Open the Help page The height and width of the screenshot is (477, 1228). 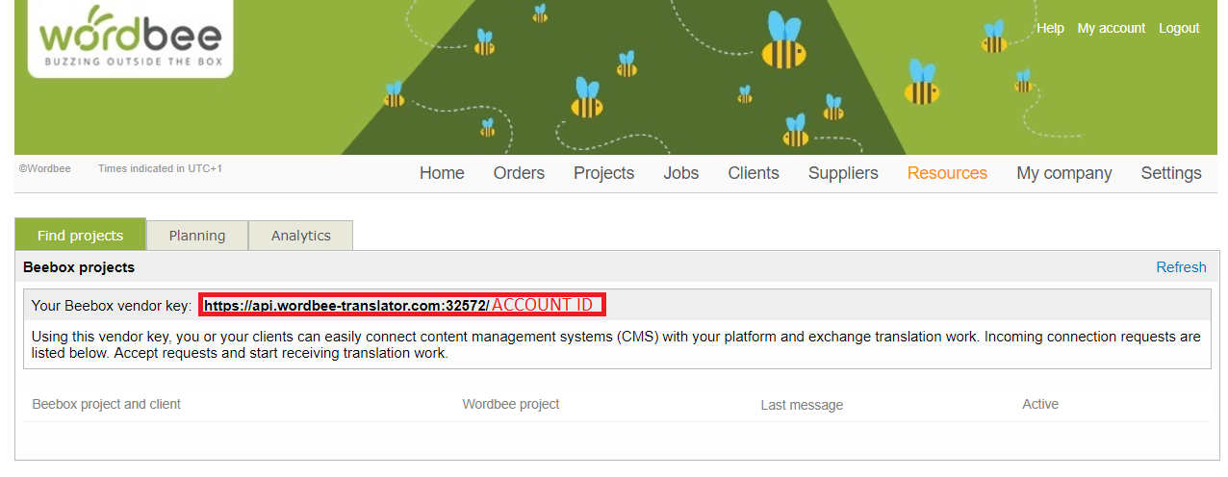[x=1050, y=28]
